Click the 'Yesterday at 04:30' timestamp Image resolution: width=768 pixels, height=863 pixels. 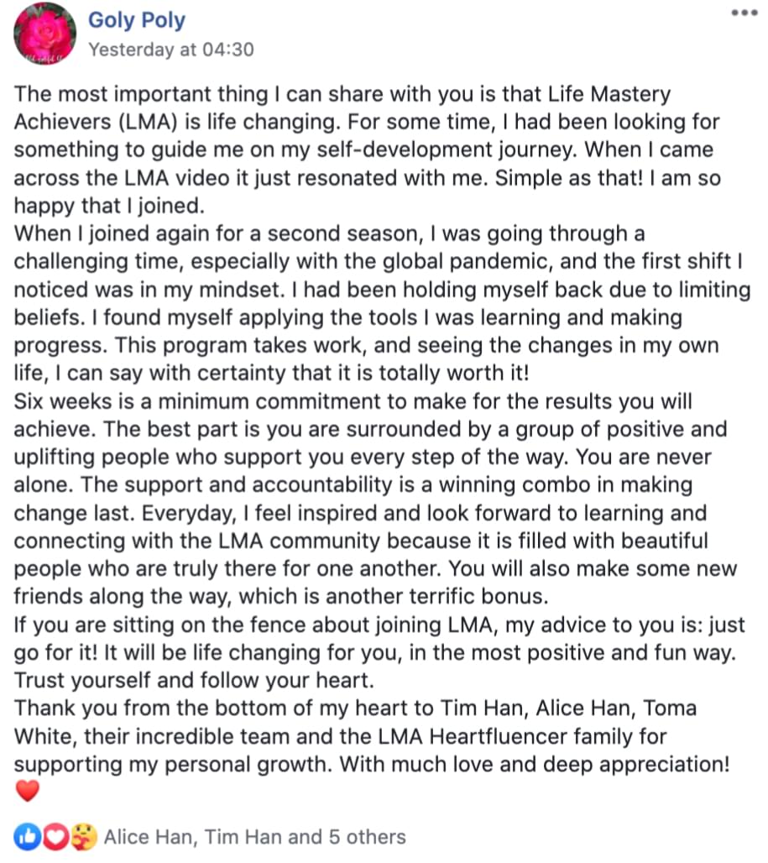click(171, 50)
